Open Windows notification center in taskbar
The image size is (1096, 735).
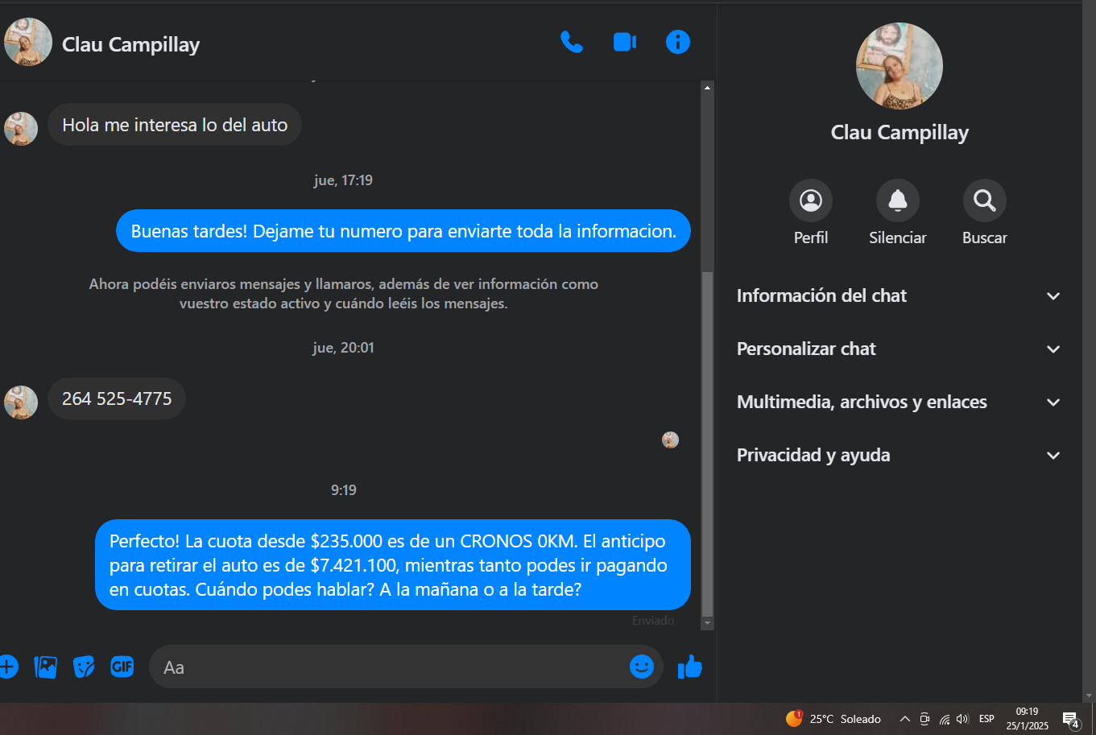click(1070, 719)
